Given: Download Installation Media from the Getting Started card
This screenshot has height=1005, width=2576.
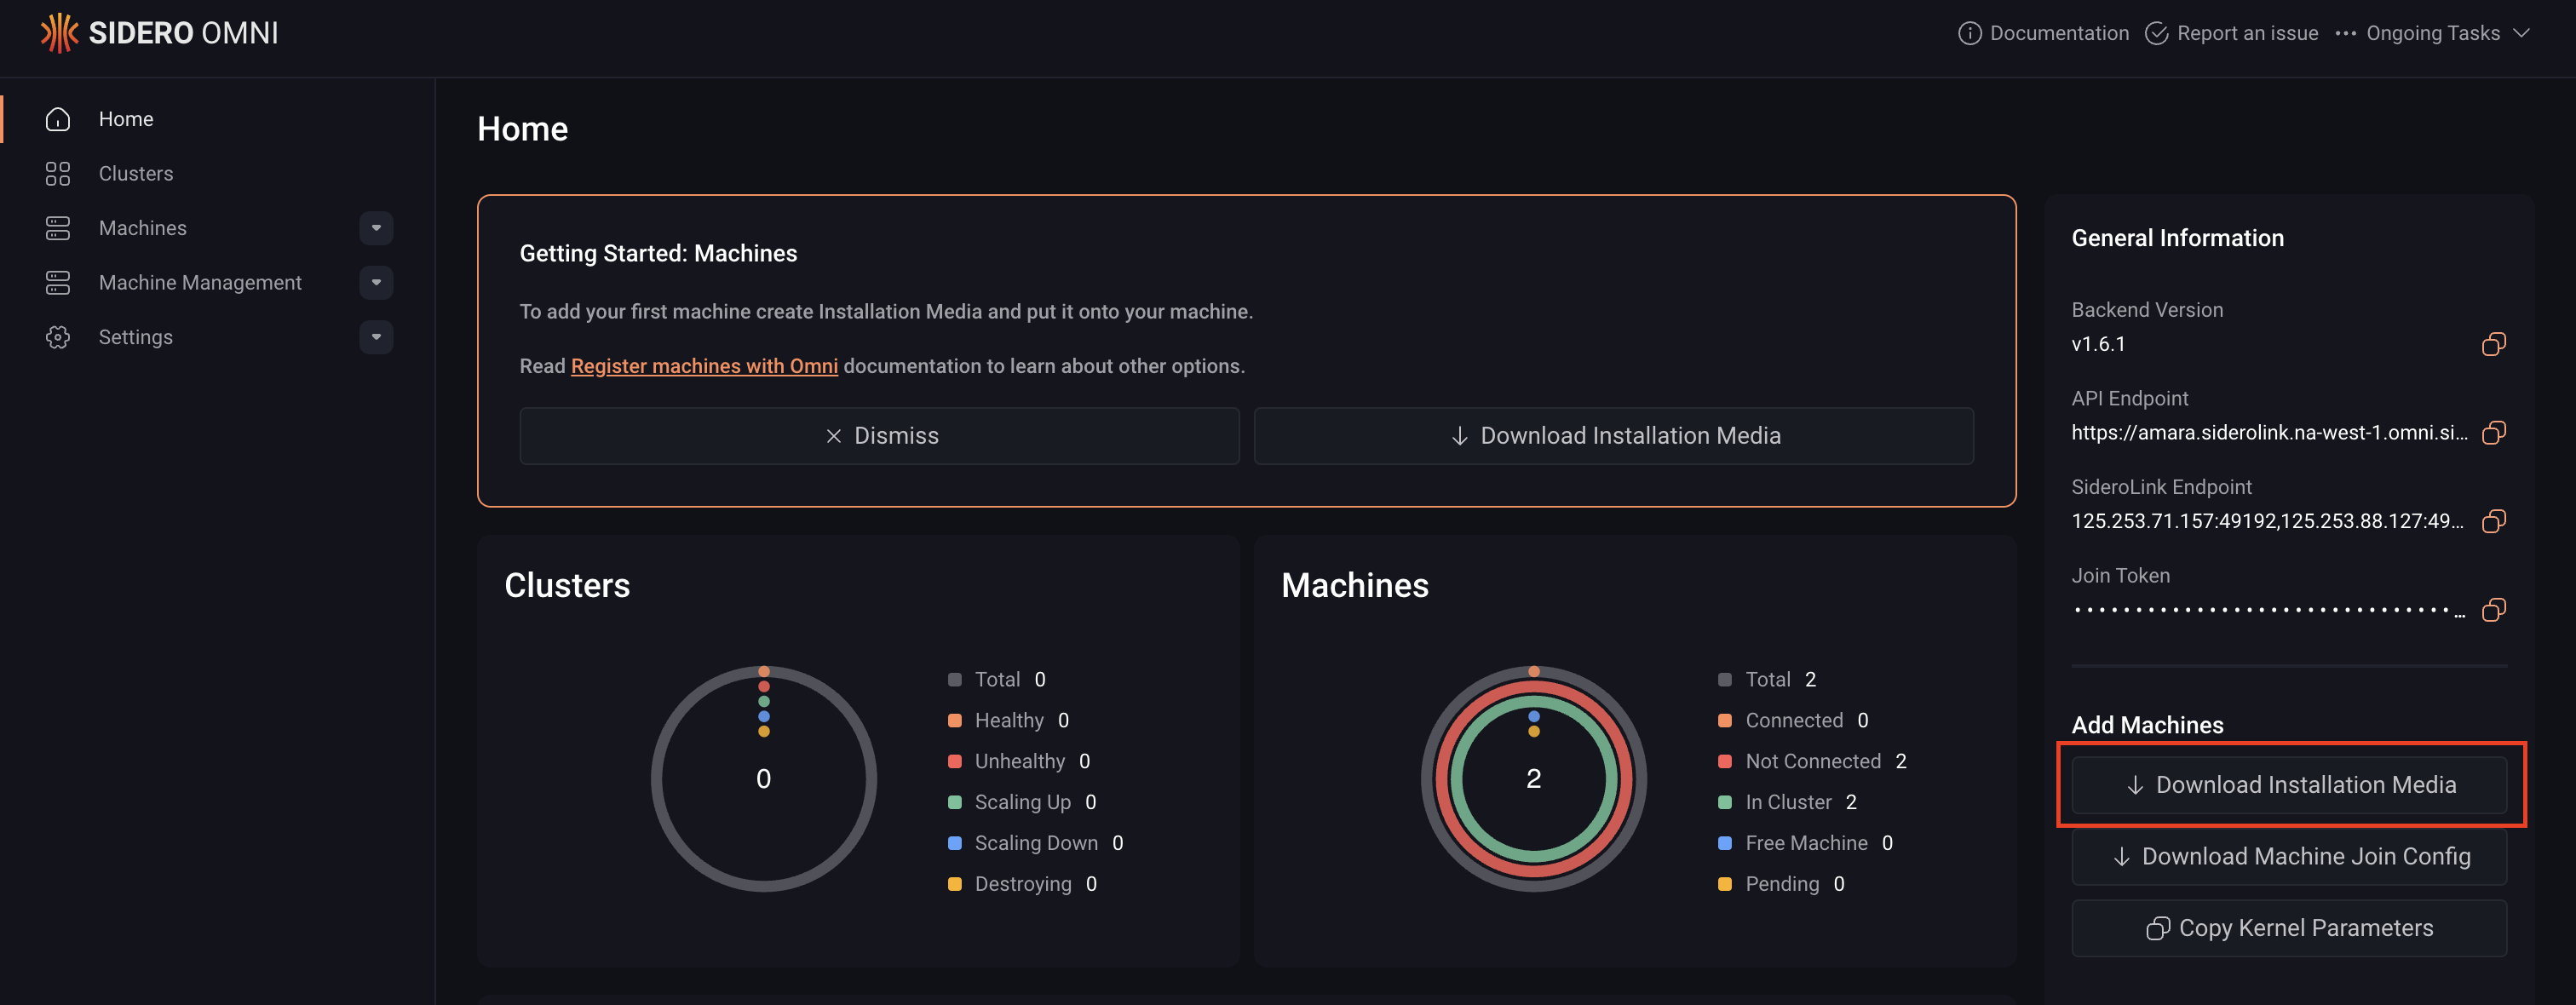Looking at the screenshot, I should tap(1613, 436).
